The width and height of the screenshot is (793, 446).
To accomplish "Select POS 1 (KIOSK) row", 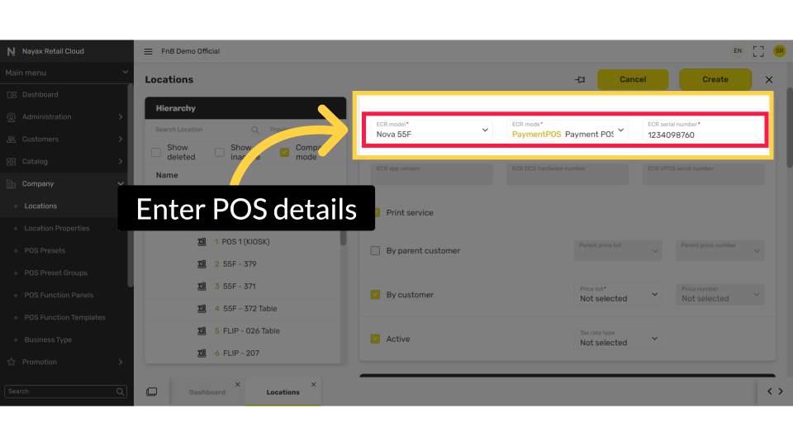I will 243,242.
